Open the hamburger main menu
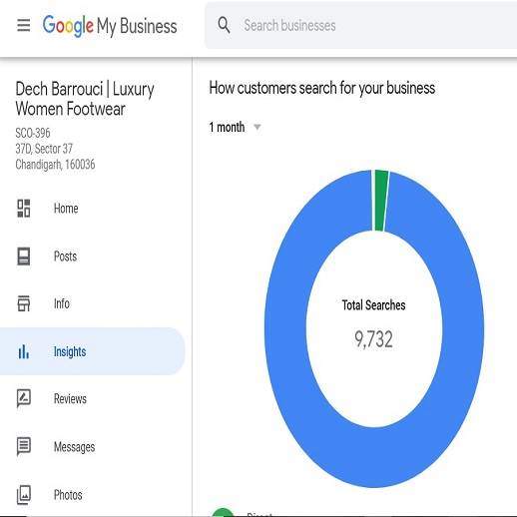This screenshot has height=517, width=517. point(24,25)
